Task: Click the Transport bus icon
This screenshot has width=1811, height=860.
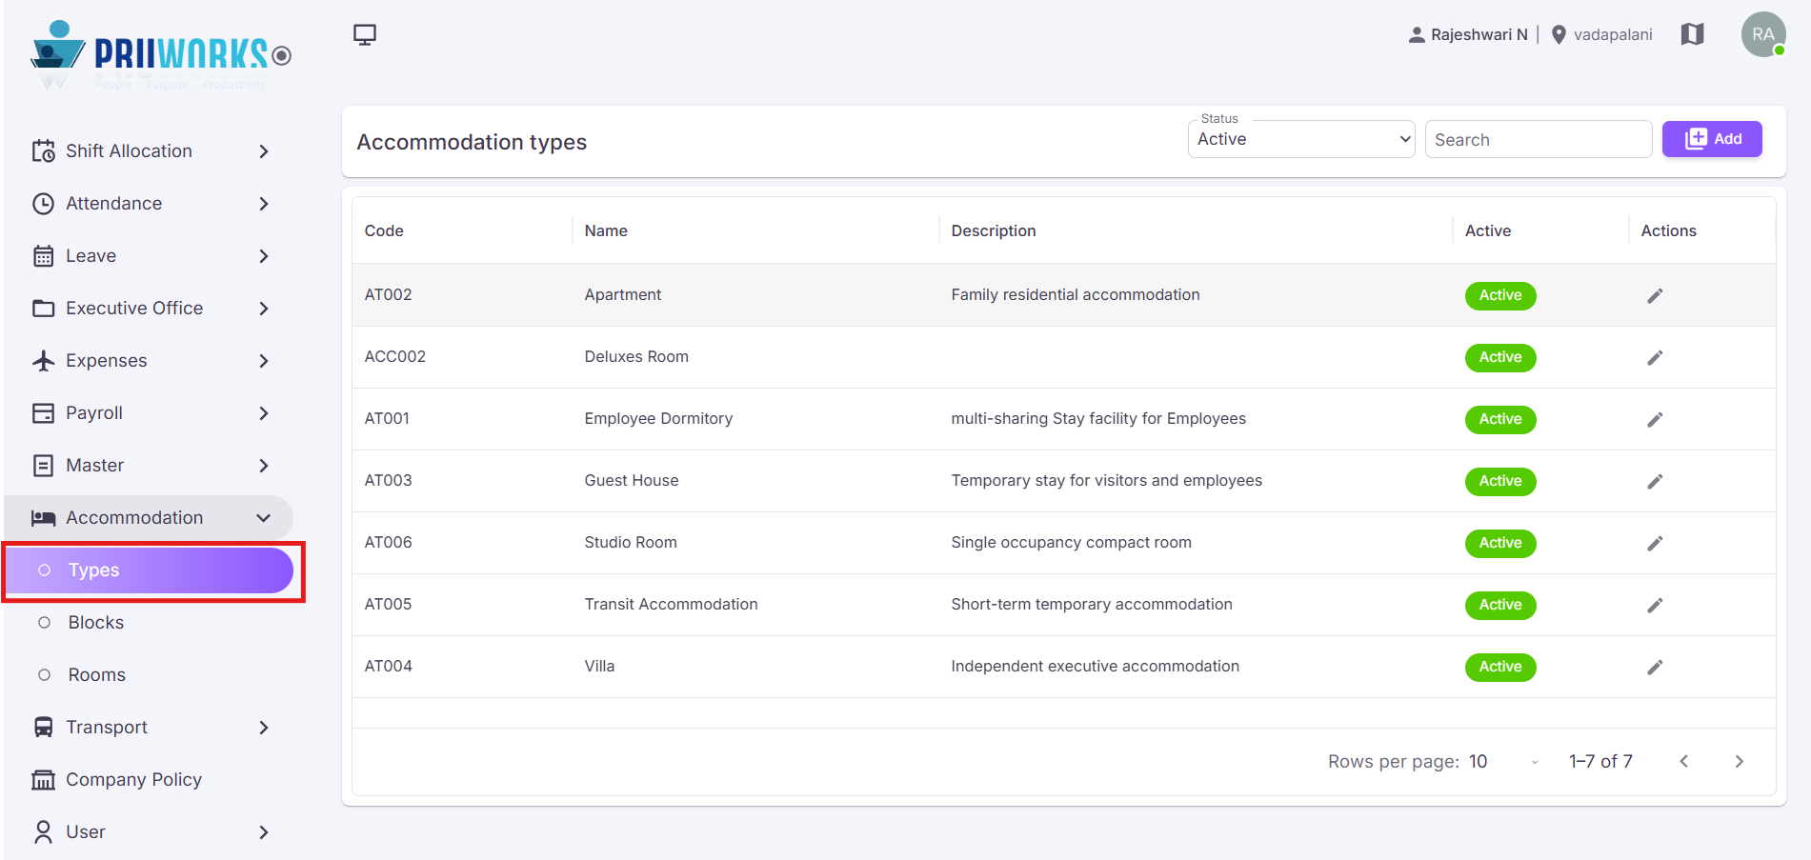Action: pyautogui.click(x=44, y=728)
